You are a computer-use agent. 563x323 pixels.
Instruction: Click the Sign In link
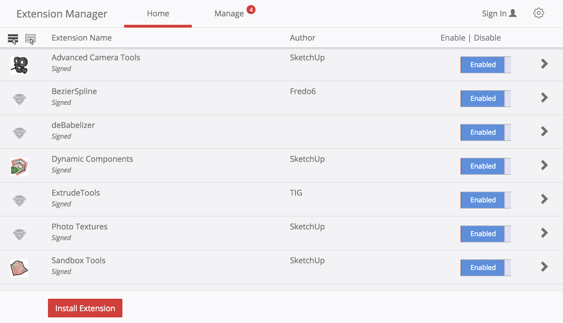(x=499, y=14)
